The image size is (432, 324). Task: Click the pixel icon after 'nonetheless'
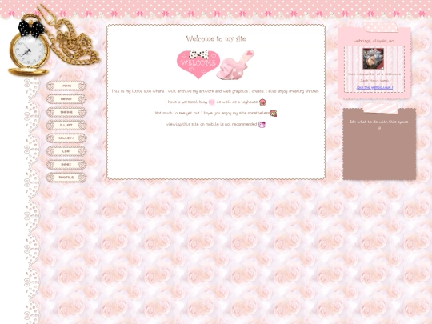point(274,114)
